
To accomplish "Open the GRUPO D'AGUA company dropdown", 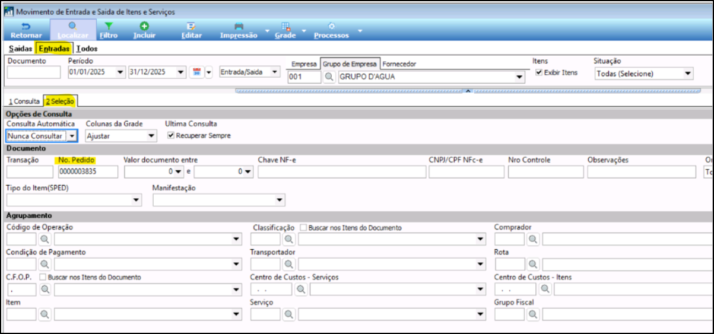I will [x=520, y=77].
